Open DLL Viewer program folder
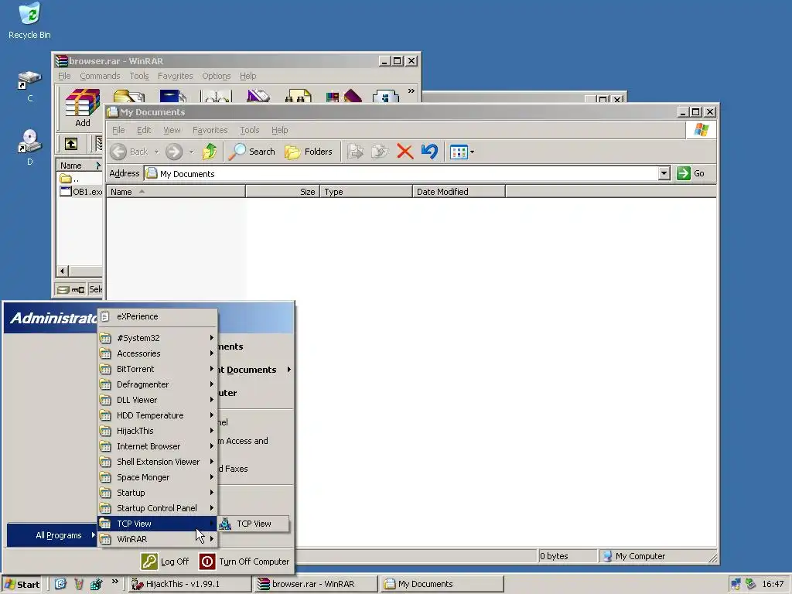Image resolution: width=792 pixels, height=594 pixels. click(x=158, y=400)
